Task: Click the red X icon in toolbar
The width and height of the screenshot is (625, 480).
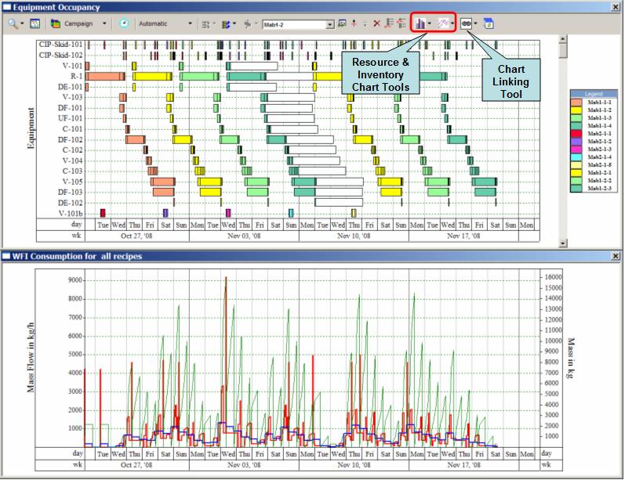Action: pos(377,23)
